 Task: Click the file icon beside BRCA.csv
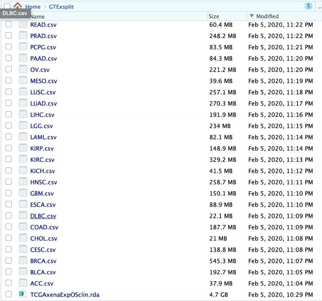coord(23,260)
